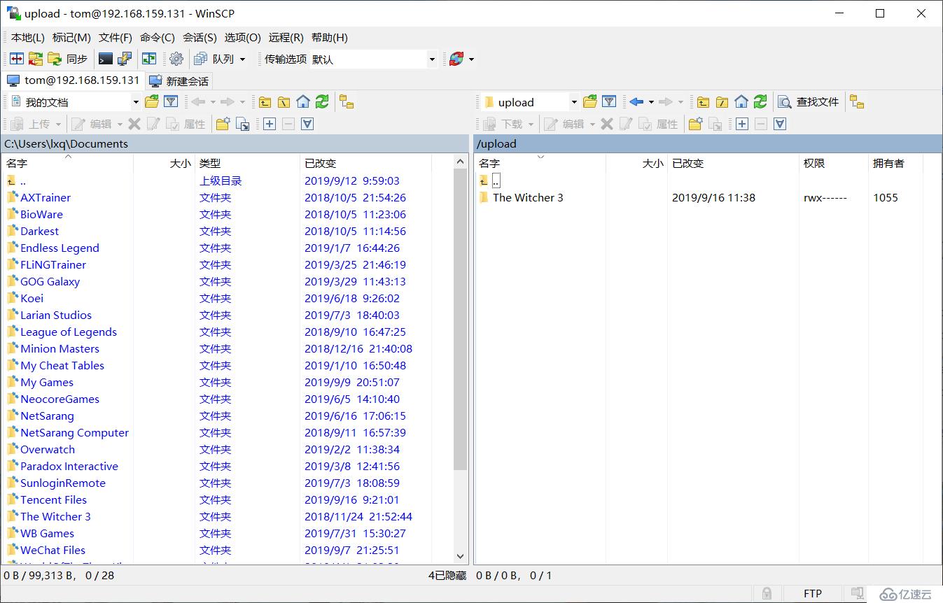Open the 会话(S) menu

coord(200,38)
